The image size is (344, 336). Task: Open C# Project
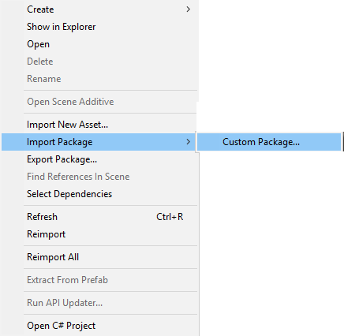point(99,326)
